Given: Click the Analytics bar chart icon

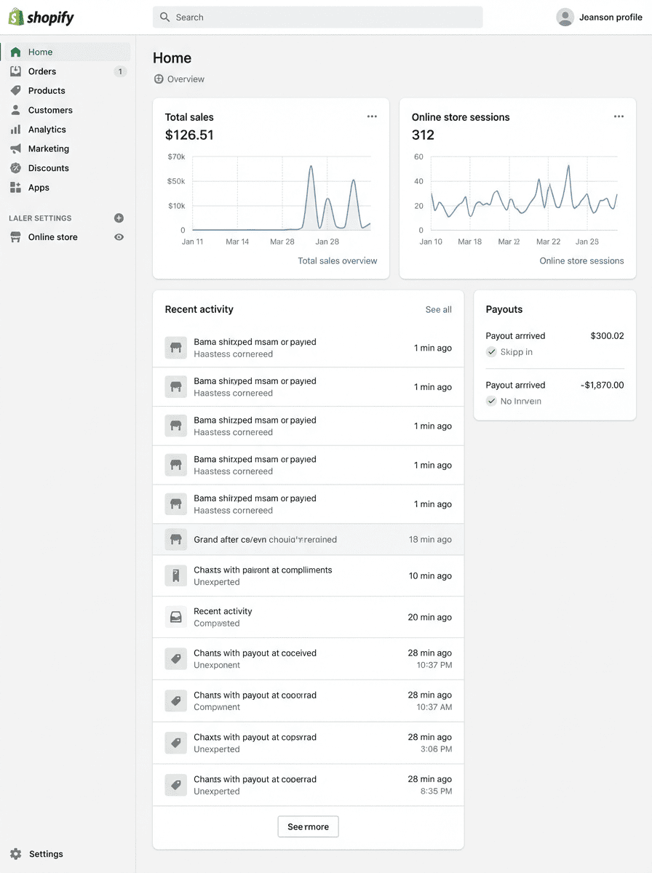Looking at the screenshot, I should click(x=15, y=129).
